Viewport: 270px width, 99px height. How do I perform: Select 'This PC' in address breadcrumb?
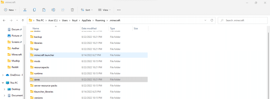pyautogui.click(x=40, y=20)
